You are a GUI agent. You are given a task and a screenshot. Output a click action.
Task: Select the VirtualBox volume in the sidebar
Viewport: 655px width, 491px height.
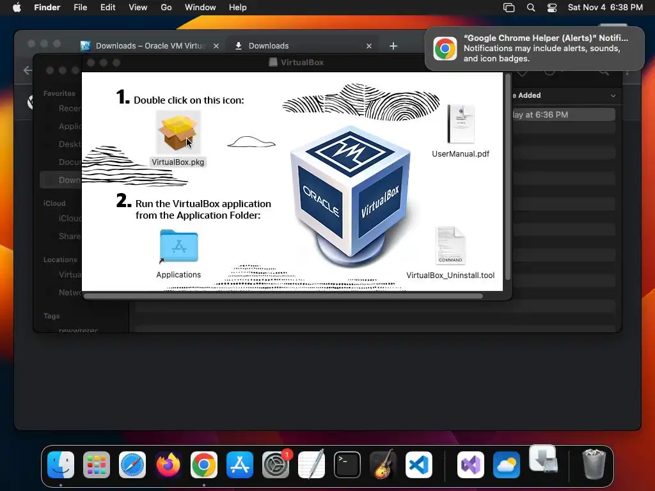tap(69, 275)
